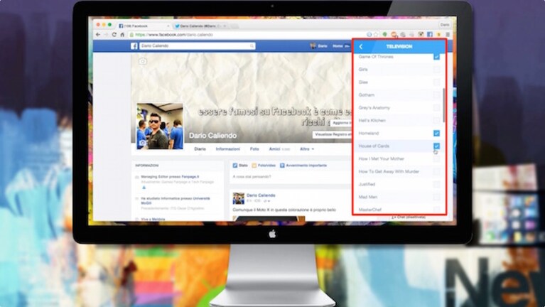Switch to the Facebook browser tab
Screen dimensions: 545x307
click(x=143, y=26)
